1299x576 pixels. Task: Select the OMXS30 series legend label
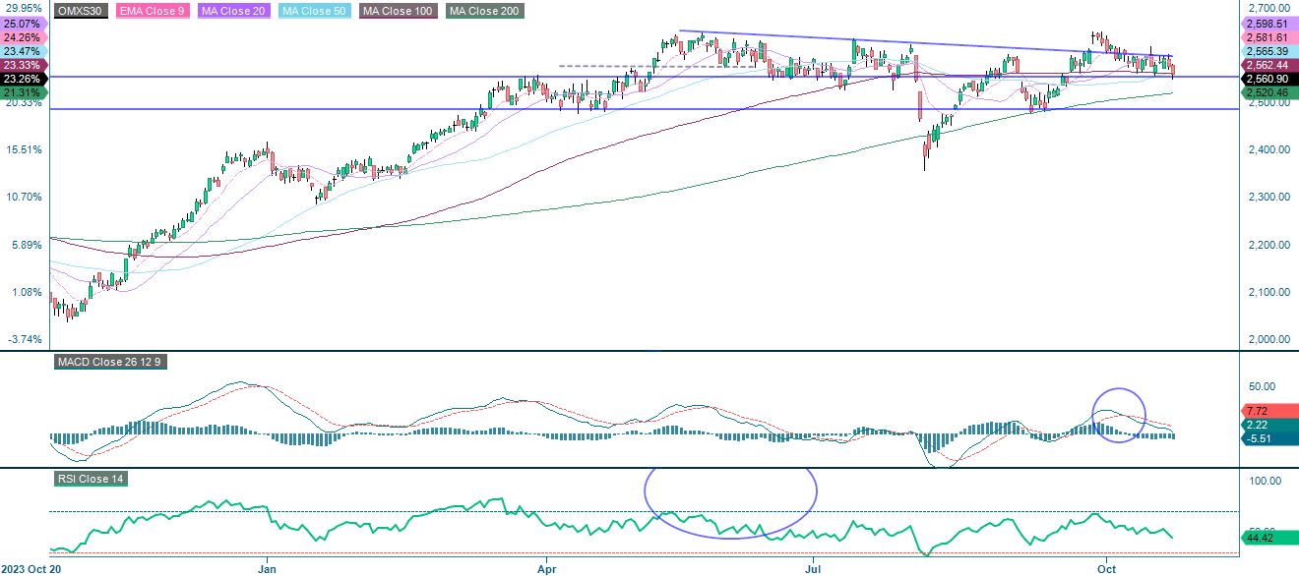[x=81, y=12]
